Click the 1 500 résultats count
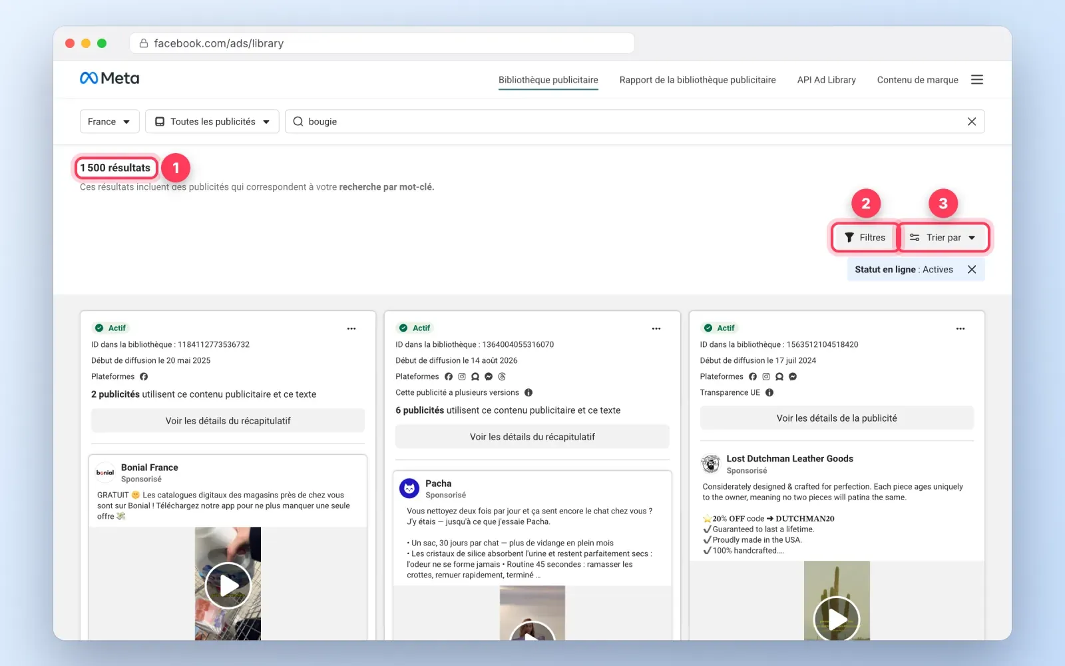The image size is (1065, 666). [116, 168]
